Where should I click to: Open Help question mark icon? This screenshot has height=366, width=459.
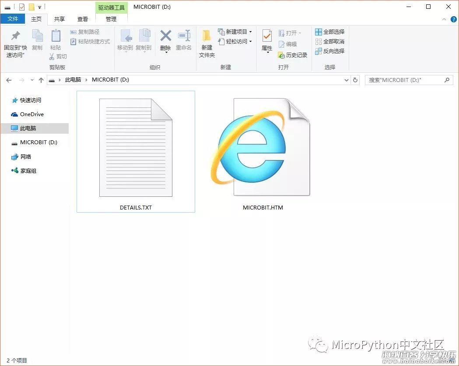453,19
